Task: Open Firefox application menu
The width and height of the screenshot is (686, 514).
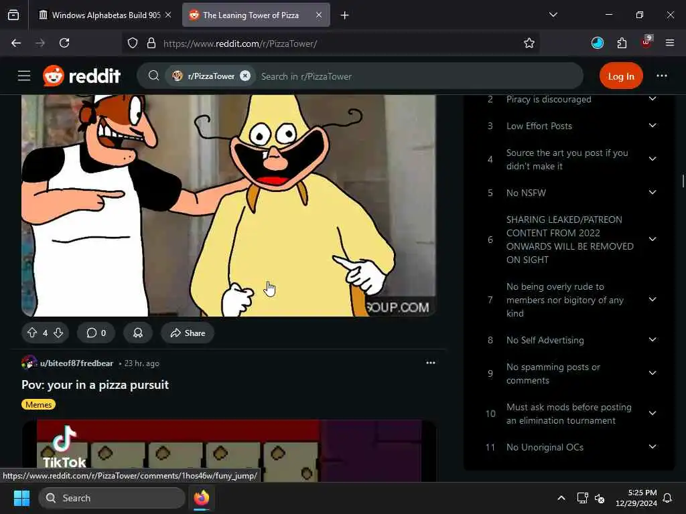Action: pyautogui.click(x=670, y=43)
